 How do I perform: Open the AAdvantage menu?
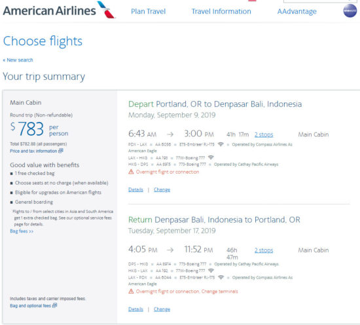tap(297, 11)
